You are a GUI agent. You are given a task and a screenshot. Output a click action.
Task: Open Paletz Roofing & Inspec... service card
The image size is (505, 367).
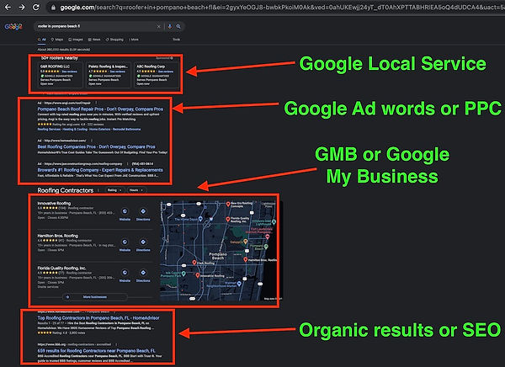click(x=109, y=75)
